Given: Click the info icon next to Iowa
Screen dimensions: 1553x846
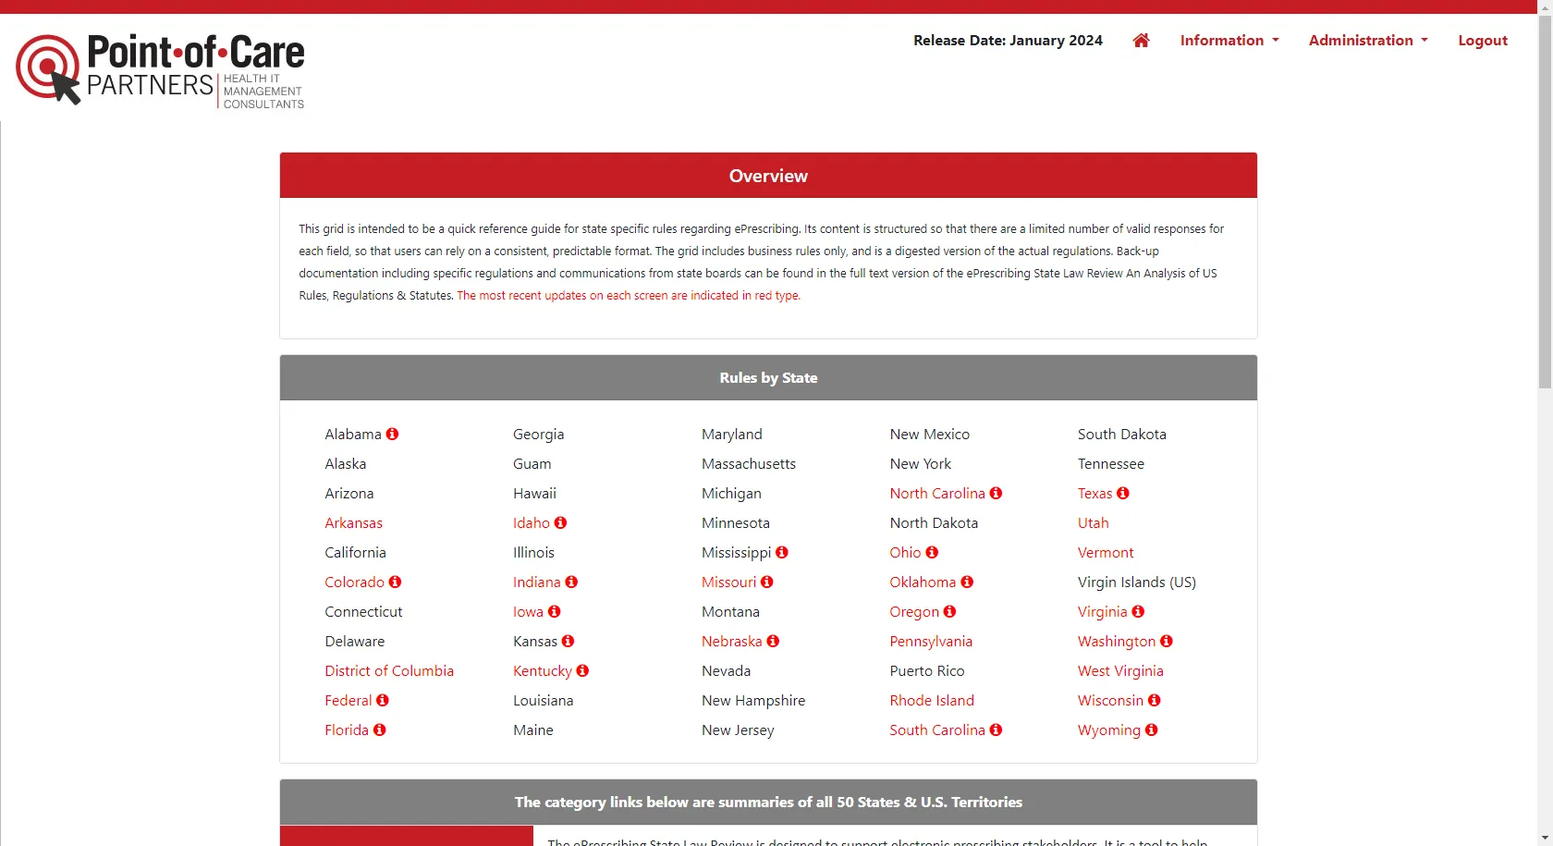Looking at the screenshot, I should pyautogui.click(x=554, y=611).
